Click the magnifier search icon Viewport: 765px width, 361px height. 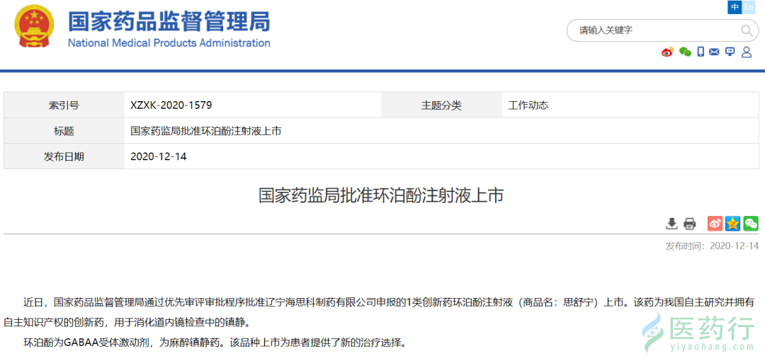pyautogui.click(x=747, y=30)
